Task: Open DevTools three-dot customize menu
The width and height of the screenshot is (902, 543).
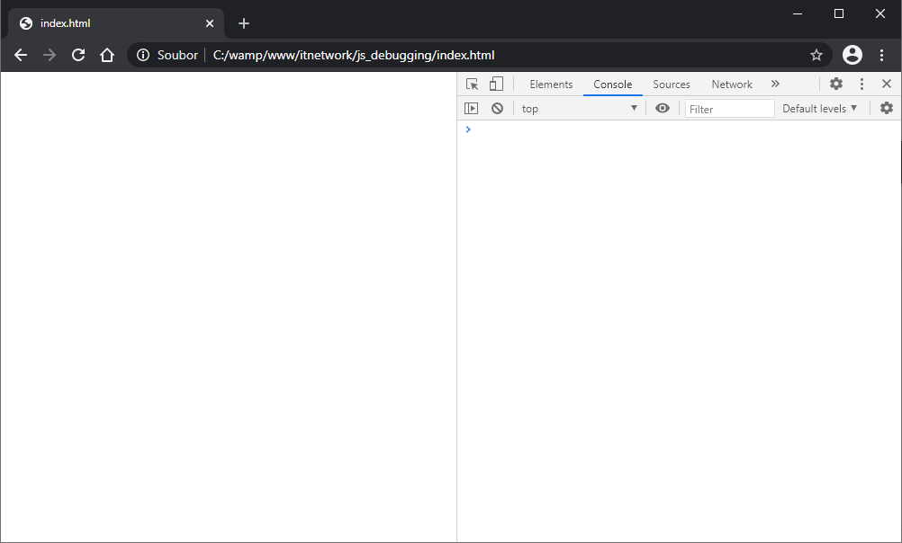Action: pos(861,84)
